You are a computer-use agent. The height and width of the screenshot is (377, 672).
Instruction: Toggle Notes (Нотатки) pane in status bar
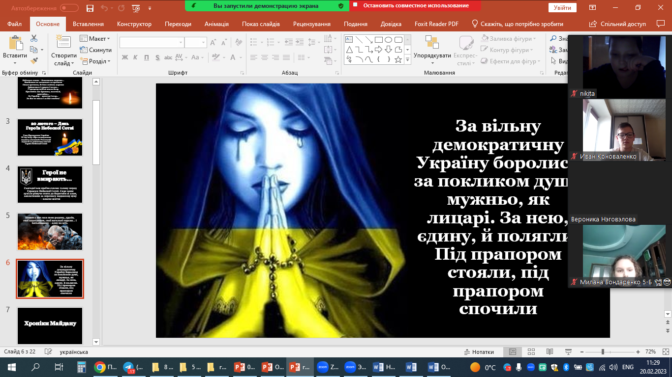point(479,352)
